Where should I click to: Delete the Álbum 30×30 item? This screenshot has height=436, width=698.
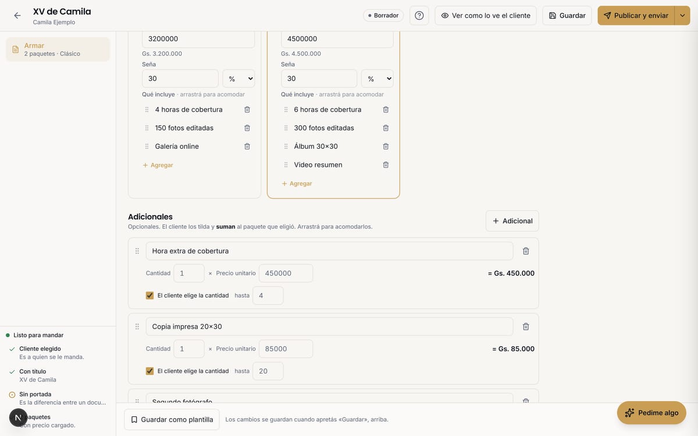coord(386,146)
